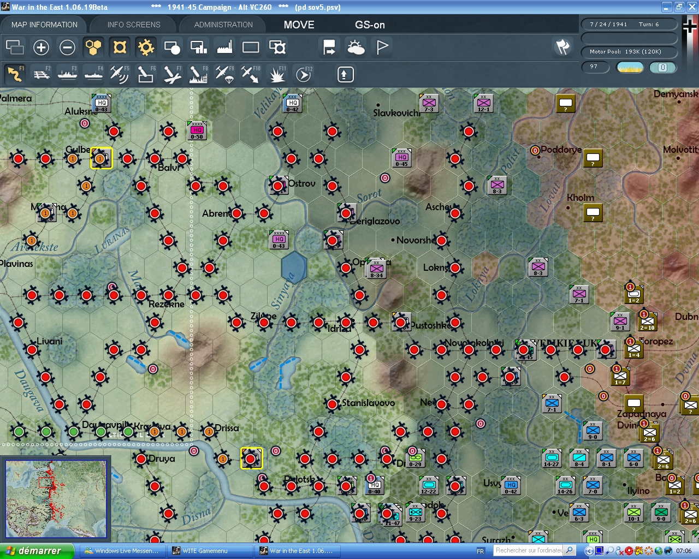Viewport: 699px width, 559px height.
Task: Click the desktop search input field
Action: click(x=528, y=550)
